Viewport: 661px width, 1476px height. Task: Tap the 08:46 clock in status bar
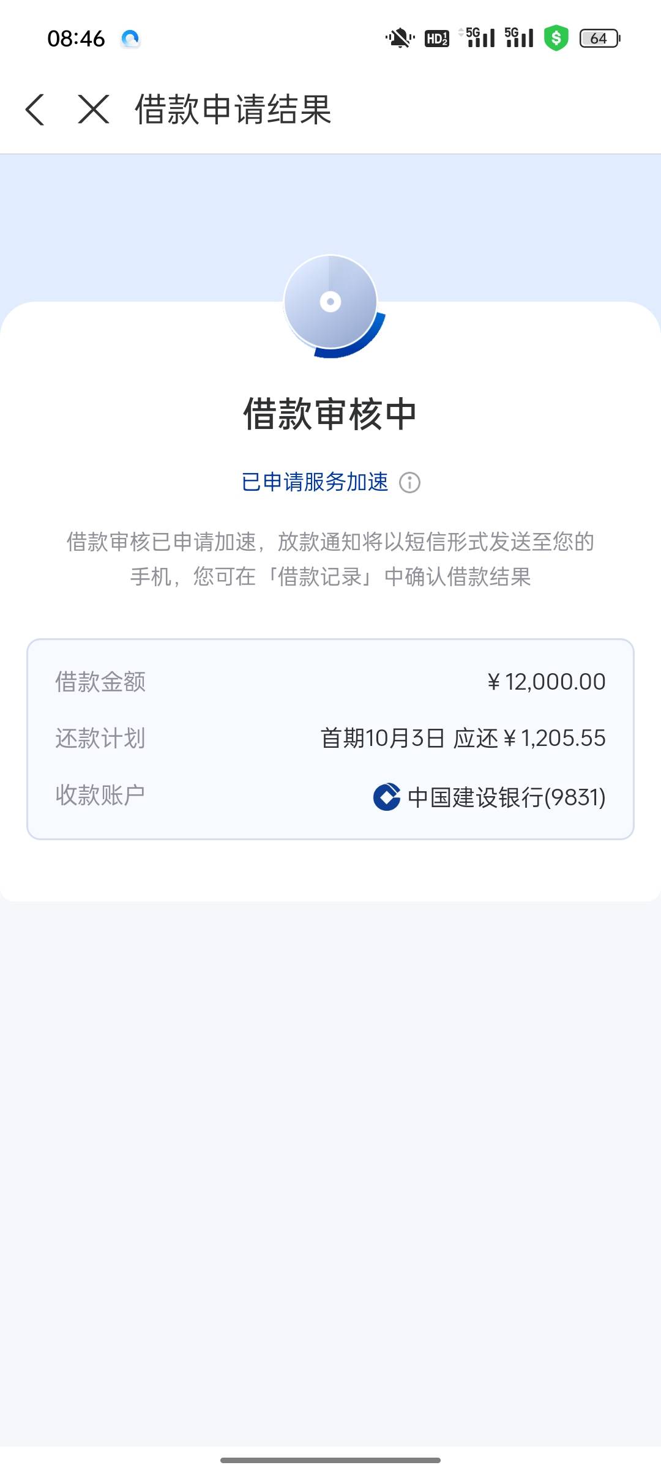pyautogui.click(x=76, y=39)
